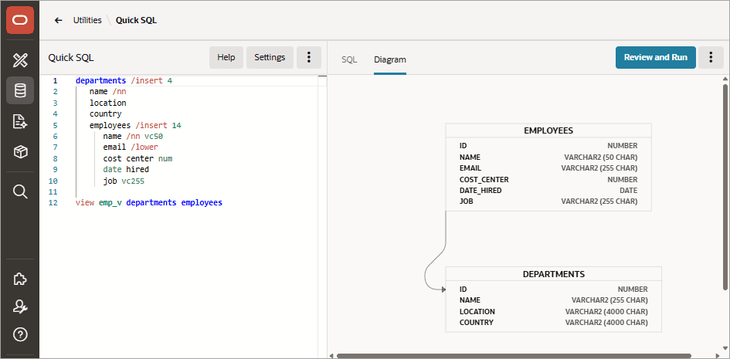This screenshot has height=359, width=730.
Task: Click JOB column in EMPLOYEES table
Action: click(466, 202)
